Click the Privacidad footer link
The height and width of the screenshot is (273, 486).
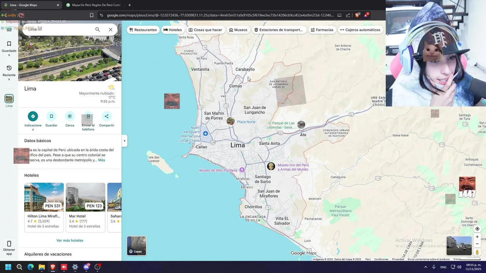(x=398, y=259)
